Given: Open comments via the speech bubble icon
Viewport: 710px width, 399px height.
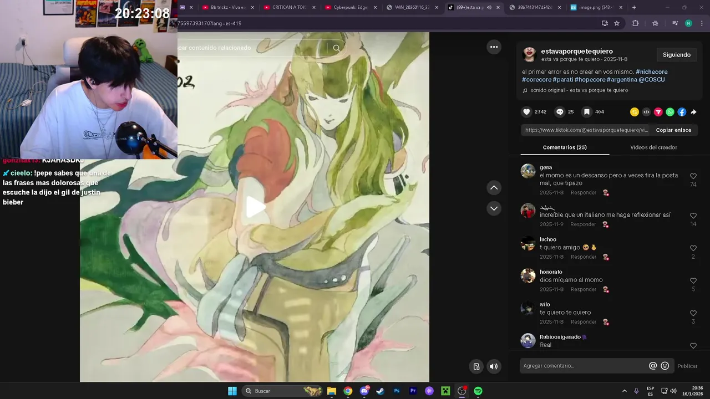Looking at the screenshot, I should point(560,112).
